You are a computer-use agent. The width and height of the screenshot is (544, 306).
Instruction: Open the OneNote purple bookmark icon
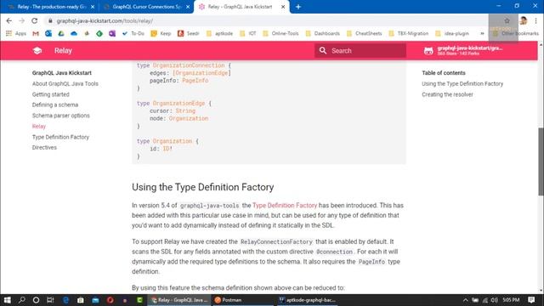point(112,33)
